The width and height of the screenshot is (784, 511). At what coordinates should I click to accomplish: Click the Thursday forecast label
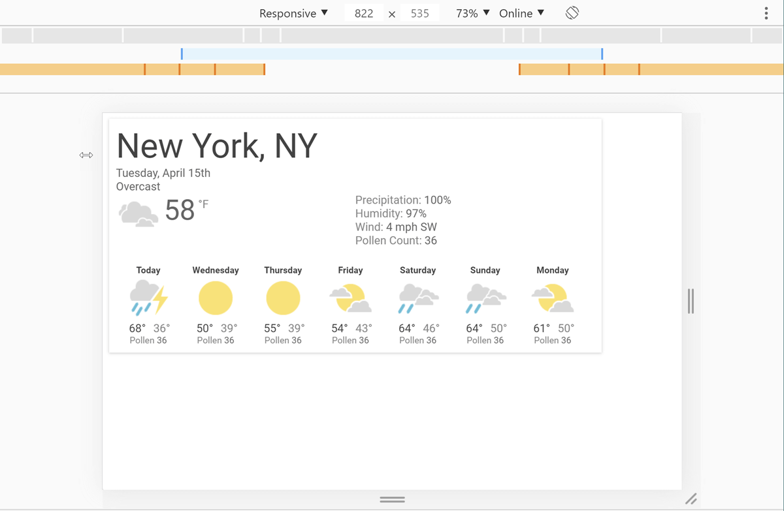tap(283, 270)
